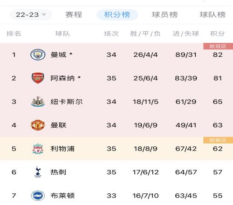Select the 积分榜 tab
The image size is (233, 205).
pyautogui.click(x=117, y=15)
